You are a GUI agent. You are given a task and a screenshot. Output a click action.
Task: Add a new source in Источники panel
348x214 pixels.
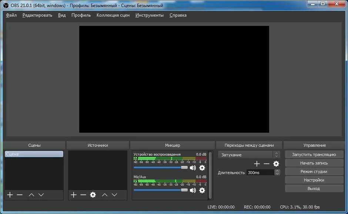click(x=73, y=195)
